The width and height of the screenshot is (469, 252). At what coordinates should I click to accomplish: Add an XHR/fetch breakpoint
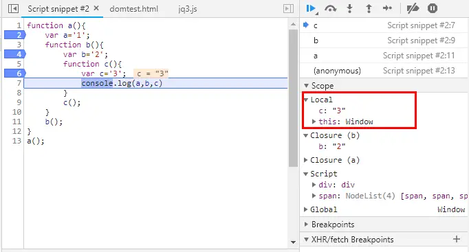click(457, 239)
